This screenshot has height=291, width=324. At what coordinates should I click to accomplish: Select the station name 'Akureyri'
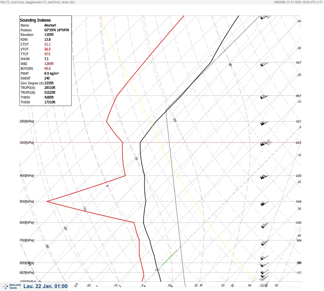pyautogui.click(x=50, y=25)
